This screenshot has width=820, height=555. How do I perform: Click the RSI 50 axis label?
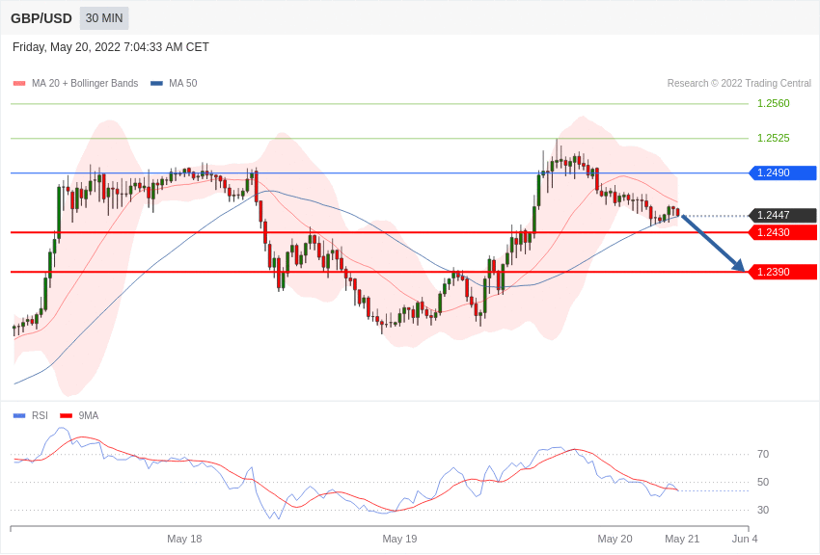point(763,483)
